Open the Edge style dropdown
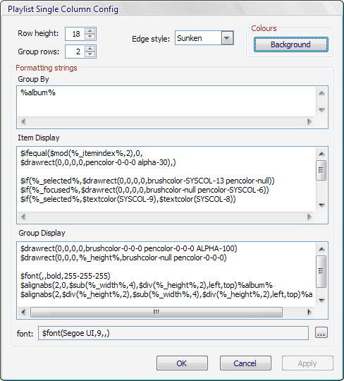 (227, 38)
